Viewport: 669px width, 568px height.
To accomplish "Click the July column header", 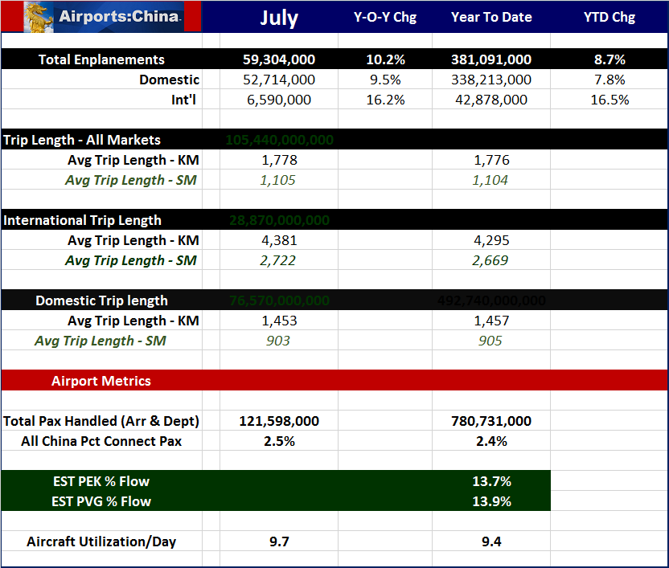I will point(279,17).
